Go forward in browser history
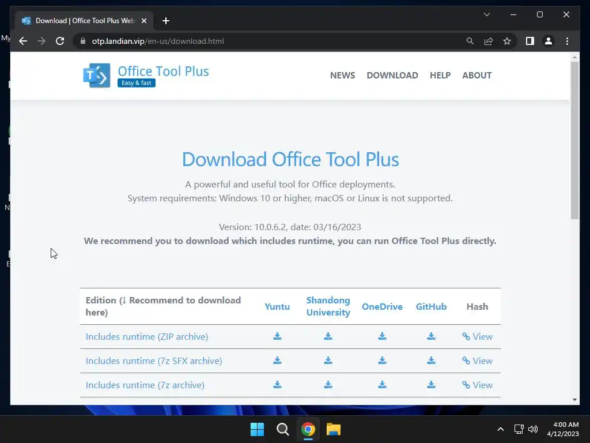This screenshot has height=443, width=590. pyautogui.click(x=41, y=41)
